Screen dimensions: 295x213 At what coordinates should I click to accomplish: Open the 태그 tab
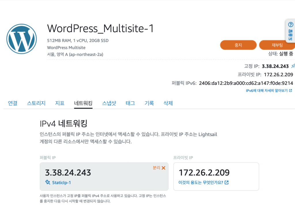130,103
